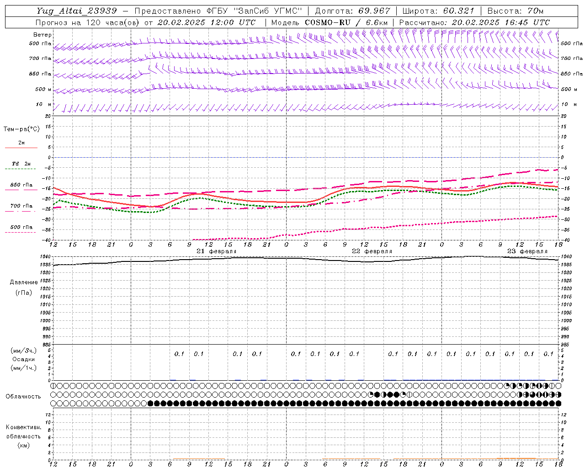The image size is (585, 468).
Task: Click the 22 февраля date label
Action: click(x=372, y=251)
